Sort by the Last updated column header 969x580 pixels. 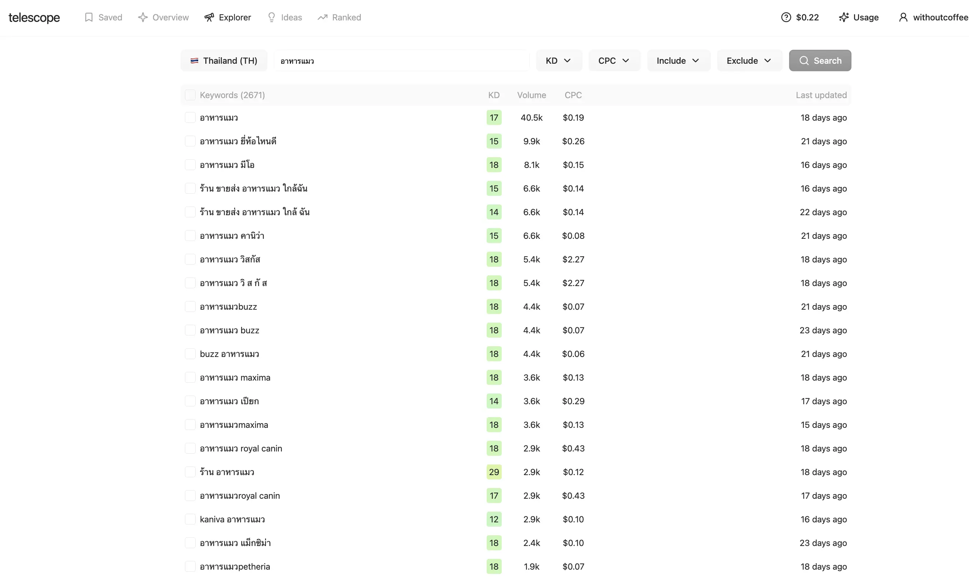tap(821, 95)
